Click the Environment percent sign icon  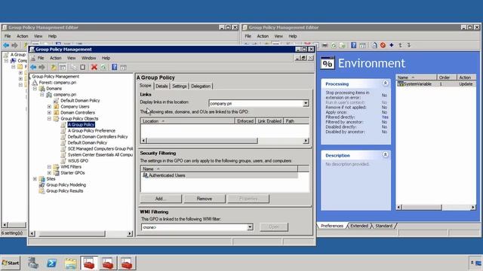[328, 63]
